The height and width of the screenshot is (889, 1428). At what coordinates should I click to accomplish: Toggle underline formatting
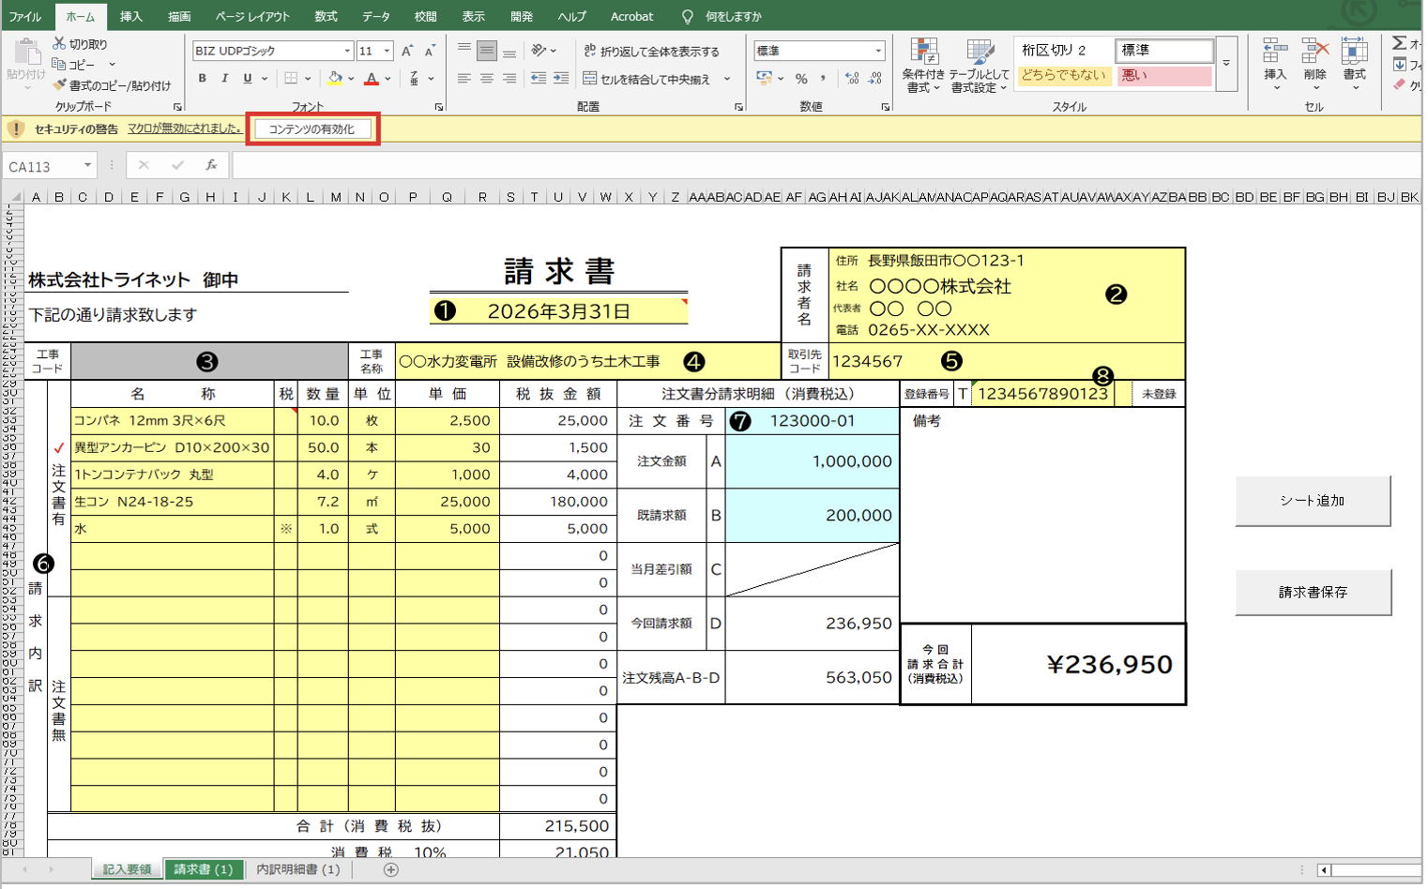click(x=247, y=79)
